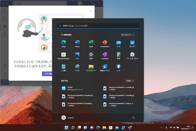The width and height of the screenshot is (196, 131).
Task: Open Widgets from the taskbar
Action: tap(85, 128)
